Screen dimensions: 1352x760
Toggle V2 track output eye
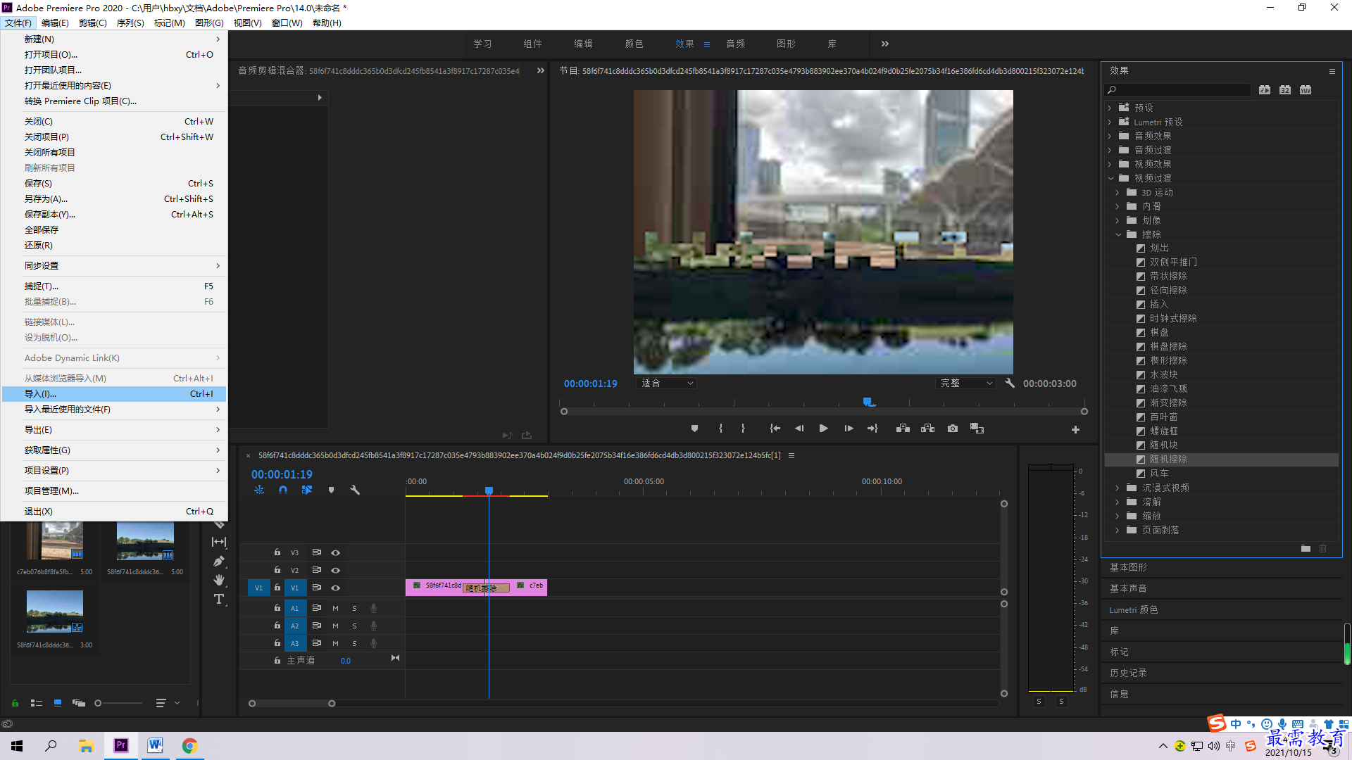tap(335, 571)
